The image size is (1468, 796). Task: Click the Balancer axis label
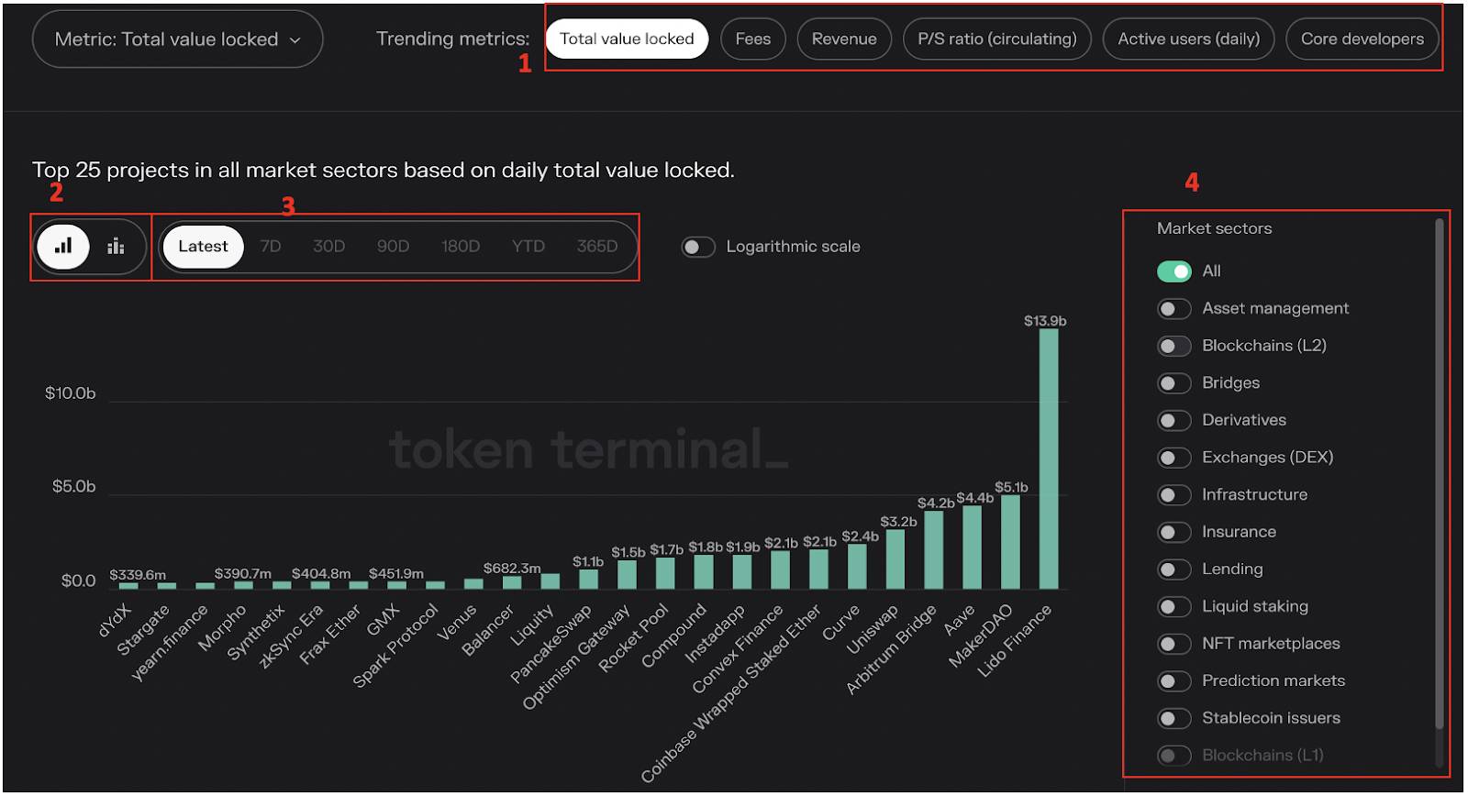(x=488, y=630)
